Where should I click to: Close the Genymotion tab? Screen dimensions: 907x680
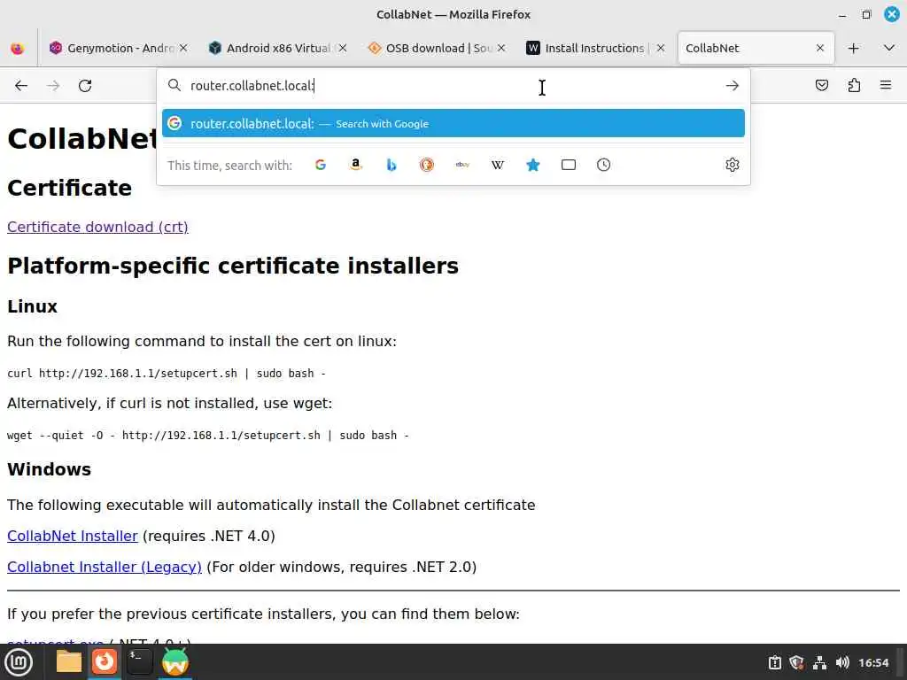point(183,48)
